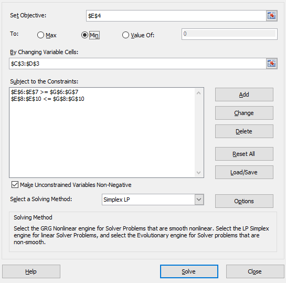Select the Max radio option
286x283 pixels.
(40, 35)
